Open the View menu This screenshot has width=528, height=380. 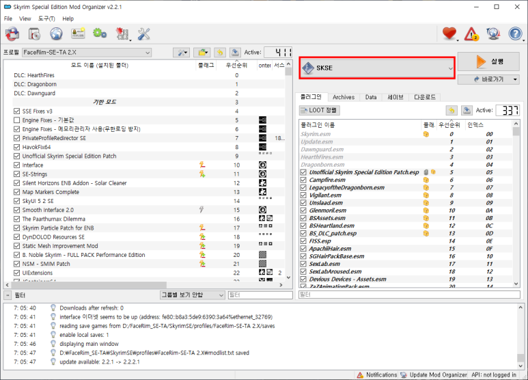(x=25, y=18)
